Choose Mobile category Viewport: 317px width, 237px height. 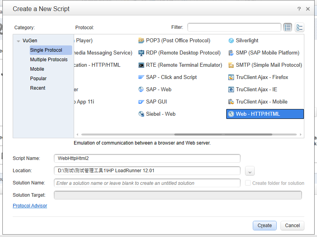click(37, 69)
